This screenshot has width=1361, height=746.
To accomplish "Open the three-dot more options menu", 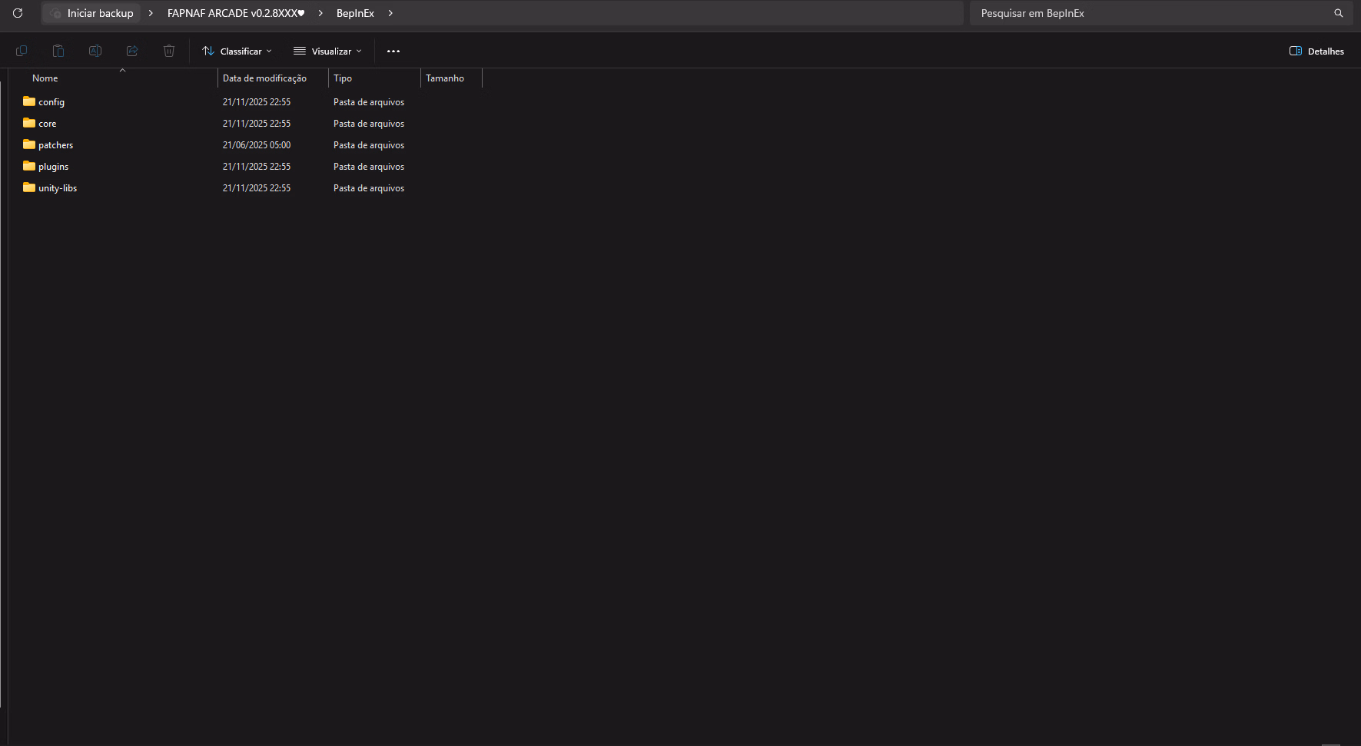I will pyautogui.click(x=393, y=51).
